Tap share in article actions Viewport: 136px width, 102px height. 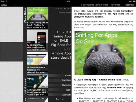60,75
